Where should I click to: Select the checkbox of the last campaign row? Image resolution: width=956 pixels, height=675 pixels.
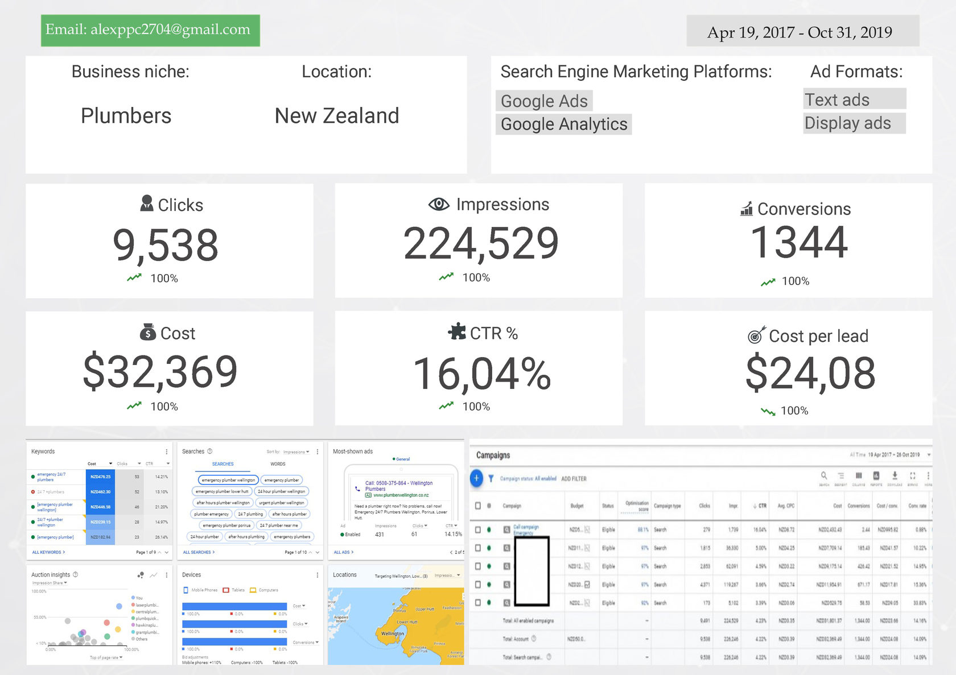478,602
